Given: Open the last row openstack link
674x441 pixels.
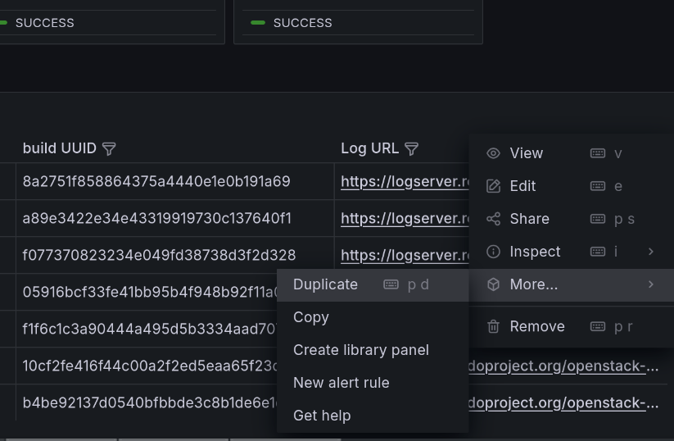Looking at the screenshot, I should point(563,402).
